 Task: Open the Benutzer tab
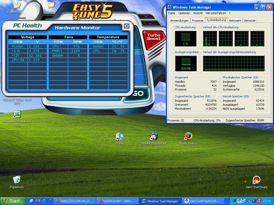[250, 21]
